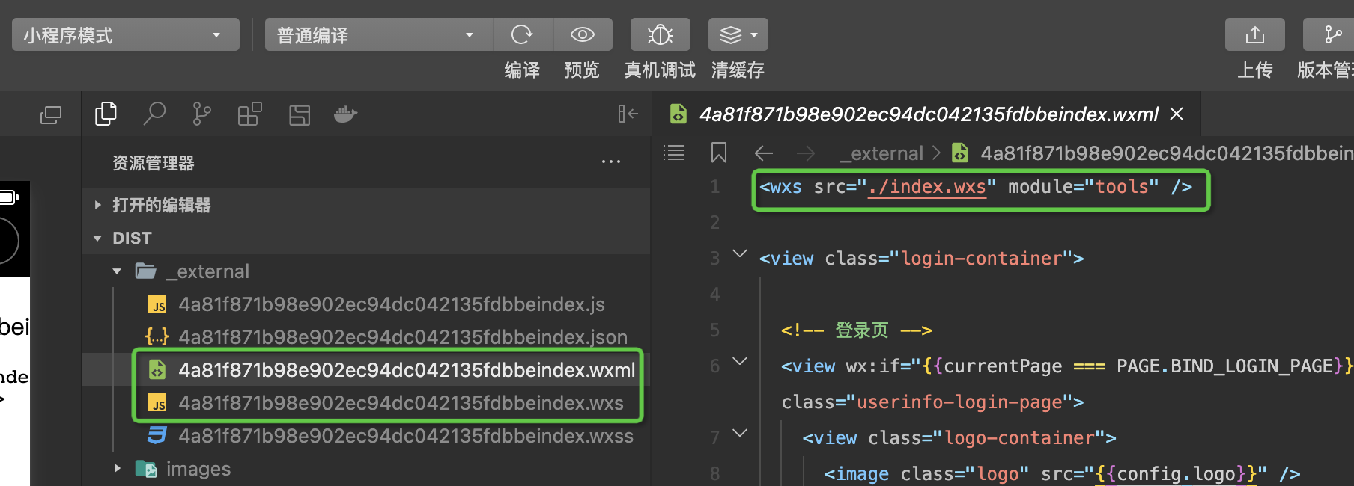Open the 小程序模式 mode dropdown
The width and height of the screenshot is (1354, 486).
point(125,35)
